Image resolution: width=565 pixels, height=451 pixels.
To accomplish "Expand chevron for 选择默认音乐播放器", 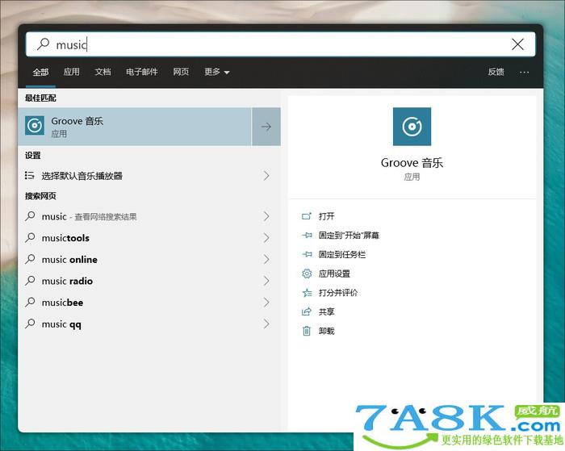I will (266, 175).
